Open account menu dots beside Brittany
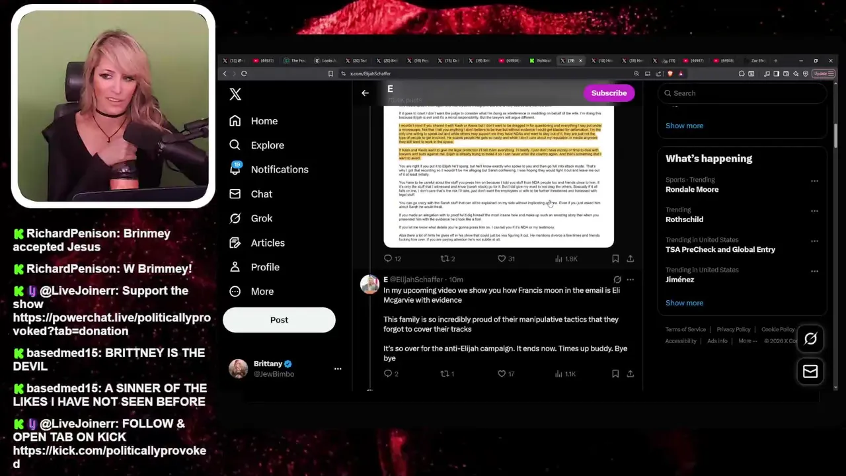Screen dimensions: 846x476 [x=338, y=368]
